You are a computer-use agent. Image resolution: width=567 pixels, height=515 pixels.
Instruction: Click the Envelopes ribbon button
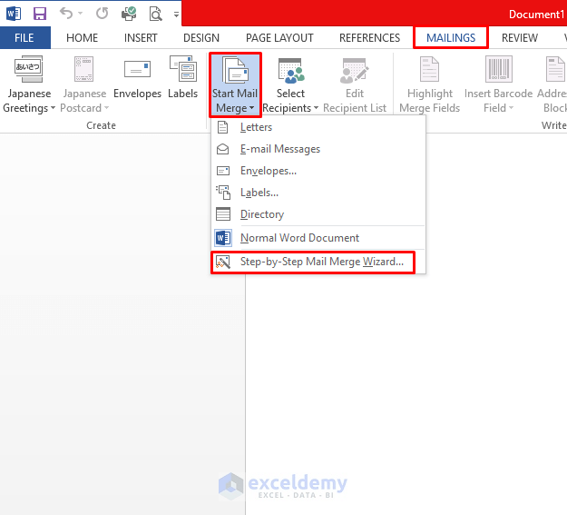pyautogui.click(x=137, y=78)
